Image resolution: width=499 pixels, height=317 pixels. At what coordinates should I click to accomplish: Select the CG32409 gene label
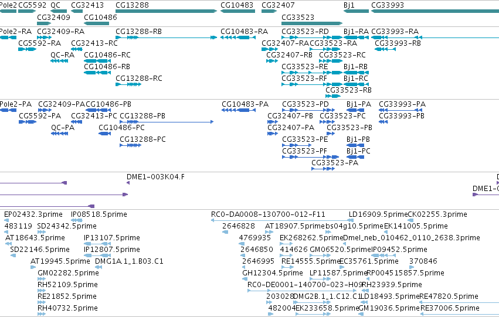click(x=53, y=17)
